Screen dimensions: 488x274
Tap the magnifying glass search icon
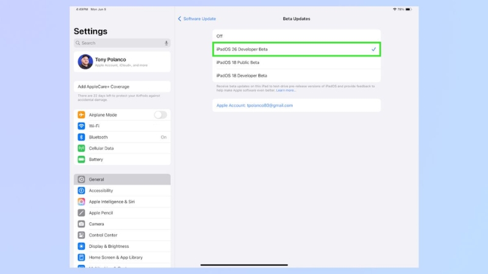78,43
